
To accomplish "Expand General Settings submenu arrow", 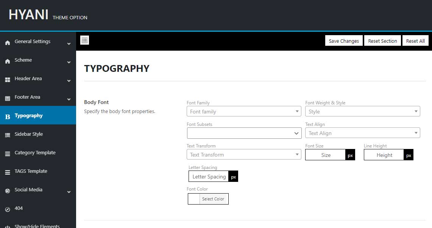I will point(69,44).
